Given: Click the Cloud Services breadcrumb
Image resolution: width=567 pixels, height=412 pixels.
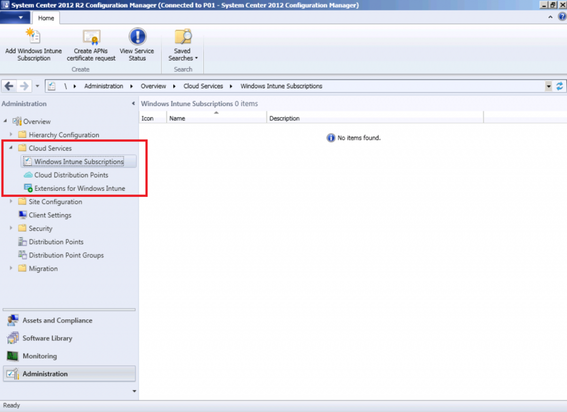Looking at the screenshot, I should (203, 86).
